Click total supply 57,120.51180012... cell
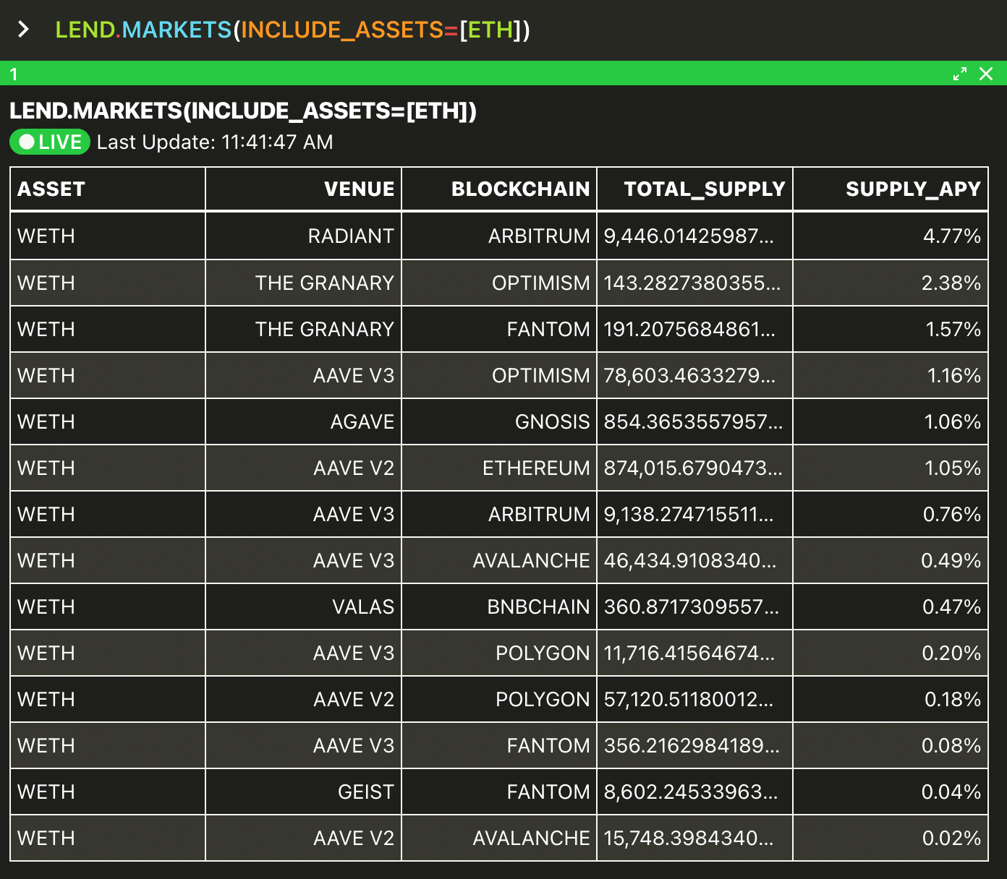 694,699
